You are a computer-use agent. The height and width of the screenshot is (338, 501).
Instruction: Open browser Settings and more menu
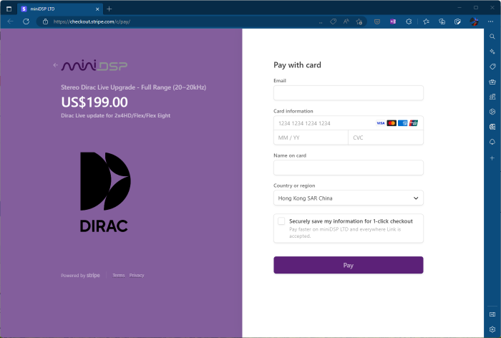point(490,21)
